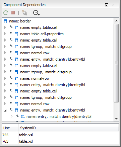
Task: Click the vertical scrollbar thumb
Action: tap(116, 63)
